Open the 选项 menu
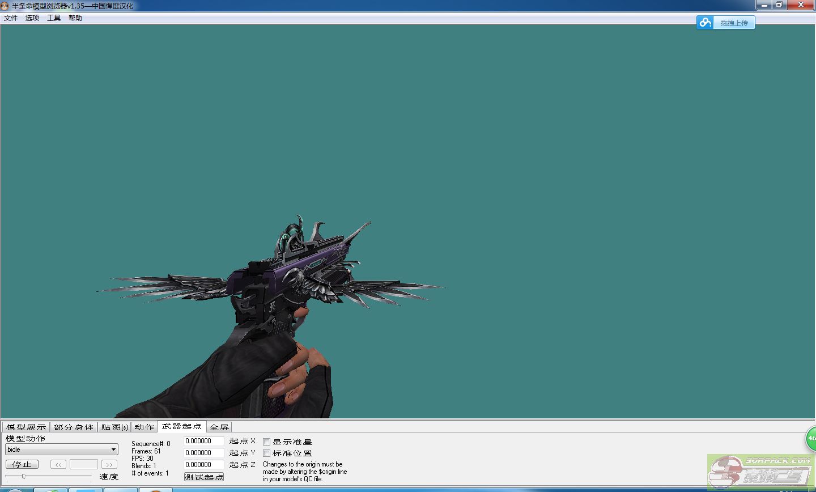This screenshot has width=816, height=492. point(32,18)
